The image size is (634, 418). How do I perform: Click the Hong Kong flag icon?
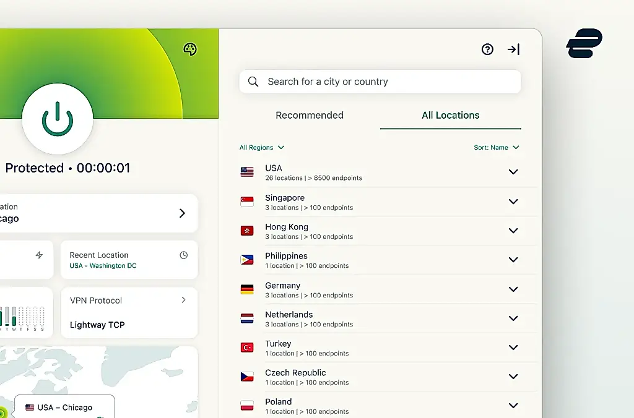pos(247,231)
